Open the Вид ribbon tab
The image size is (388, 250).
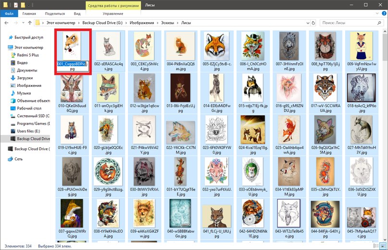click(x=76, y=14)
